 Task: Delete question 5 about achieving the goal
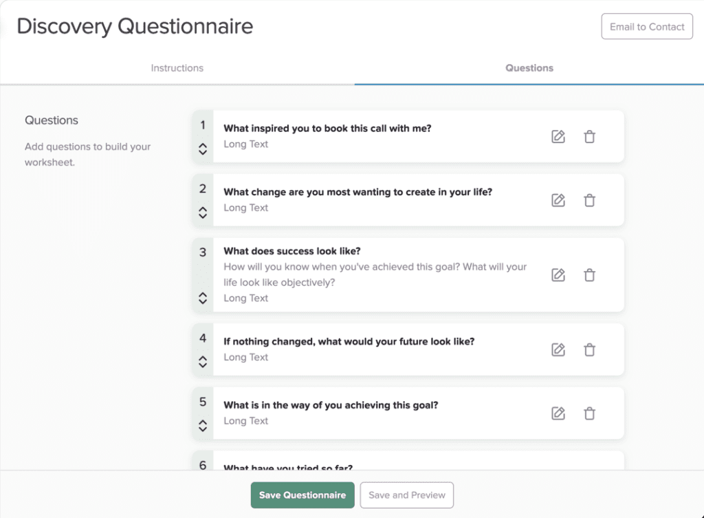click(x=589, y=413)
